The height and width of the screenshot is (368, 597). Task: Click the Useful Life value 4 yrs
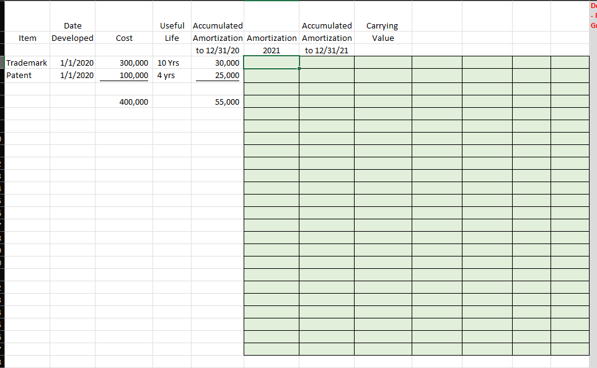167,75
